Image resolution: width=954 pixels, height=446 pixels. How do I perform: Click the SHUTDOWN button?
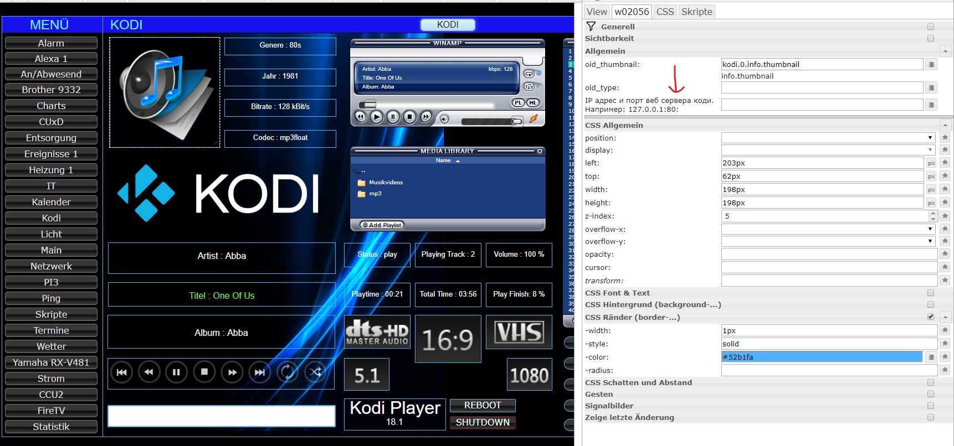coord(483,423)
